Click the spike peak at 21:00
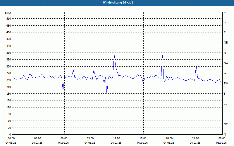Image resolution: width=234 pixels, height=146 pixels. pyautogui.click(x=196, y=65)
